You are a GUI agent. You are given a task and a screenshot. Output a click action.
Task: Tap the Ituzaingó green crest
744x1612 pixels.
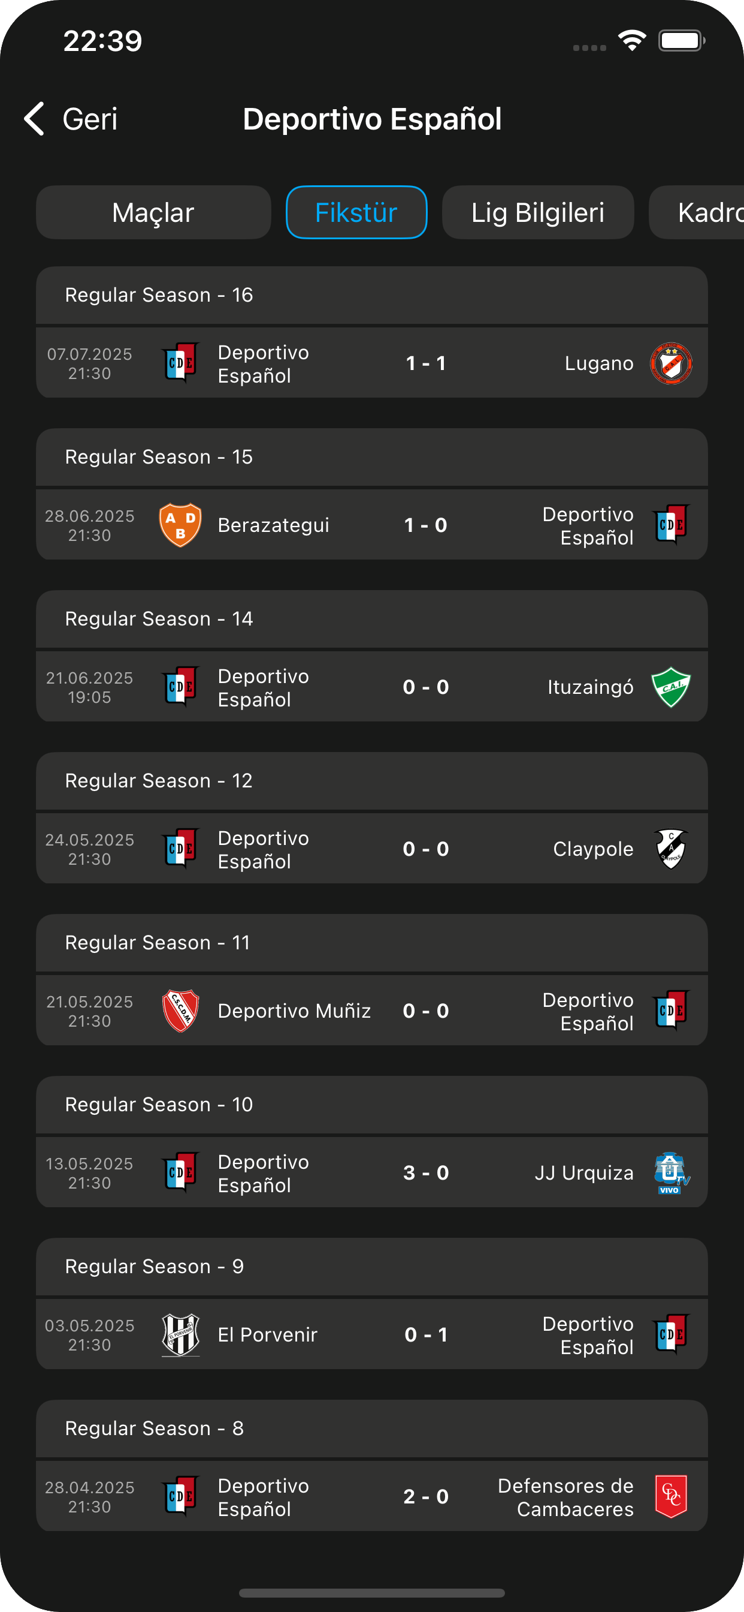(x=671, y=687)
